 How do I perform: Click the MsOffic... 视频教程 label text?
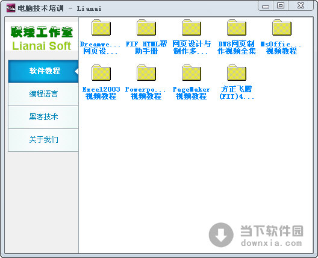coord(281,48)
